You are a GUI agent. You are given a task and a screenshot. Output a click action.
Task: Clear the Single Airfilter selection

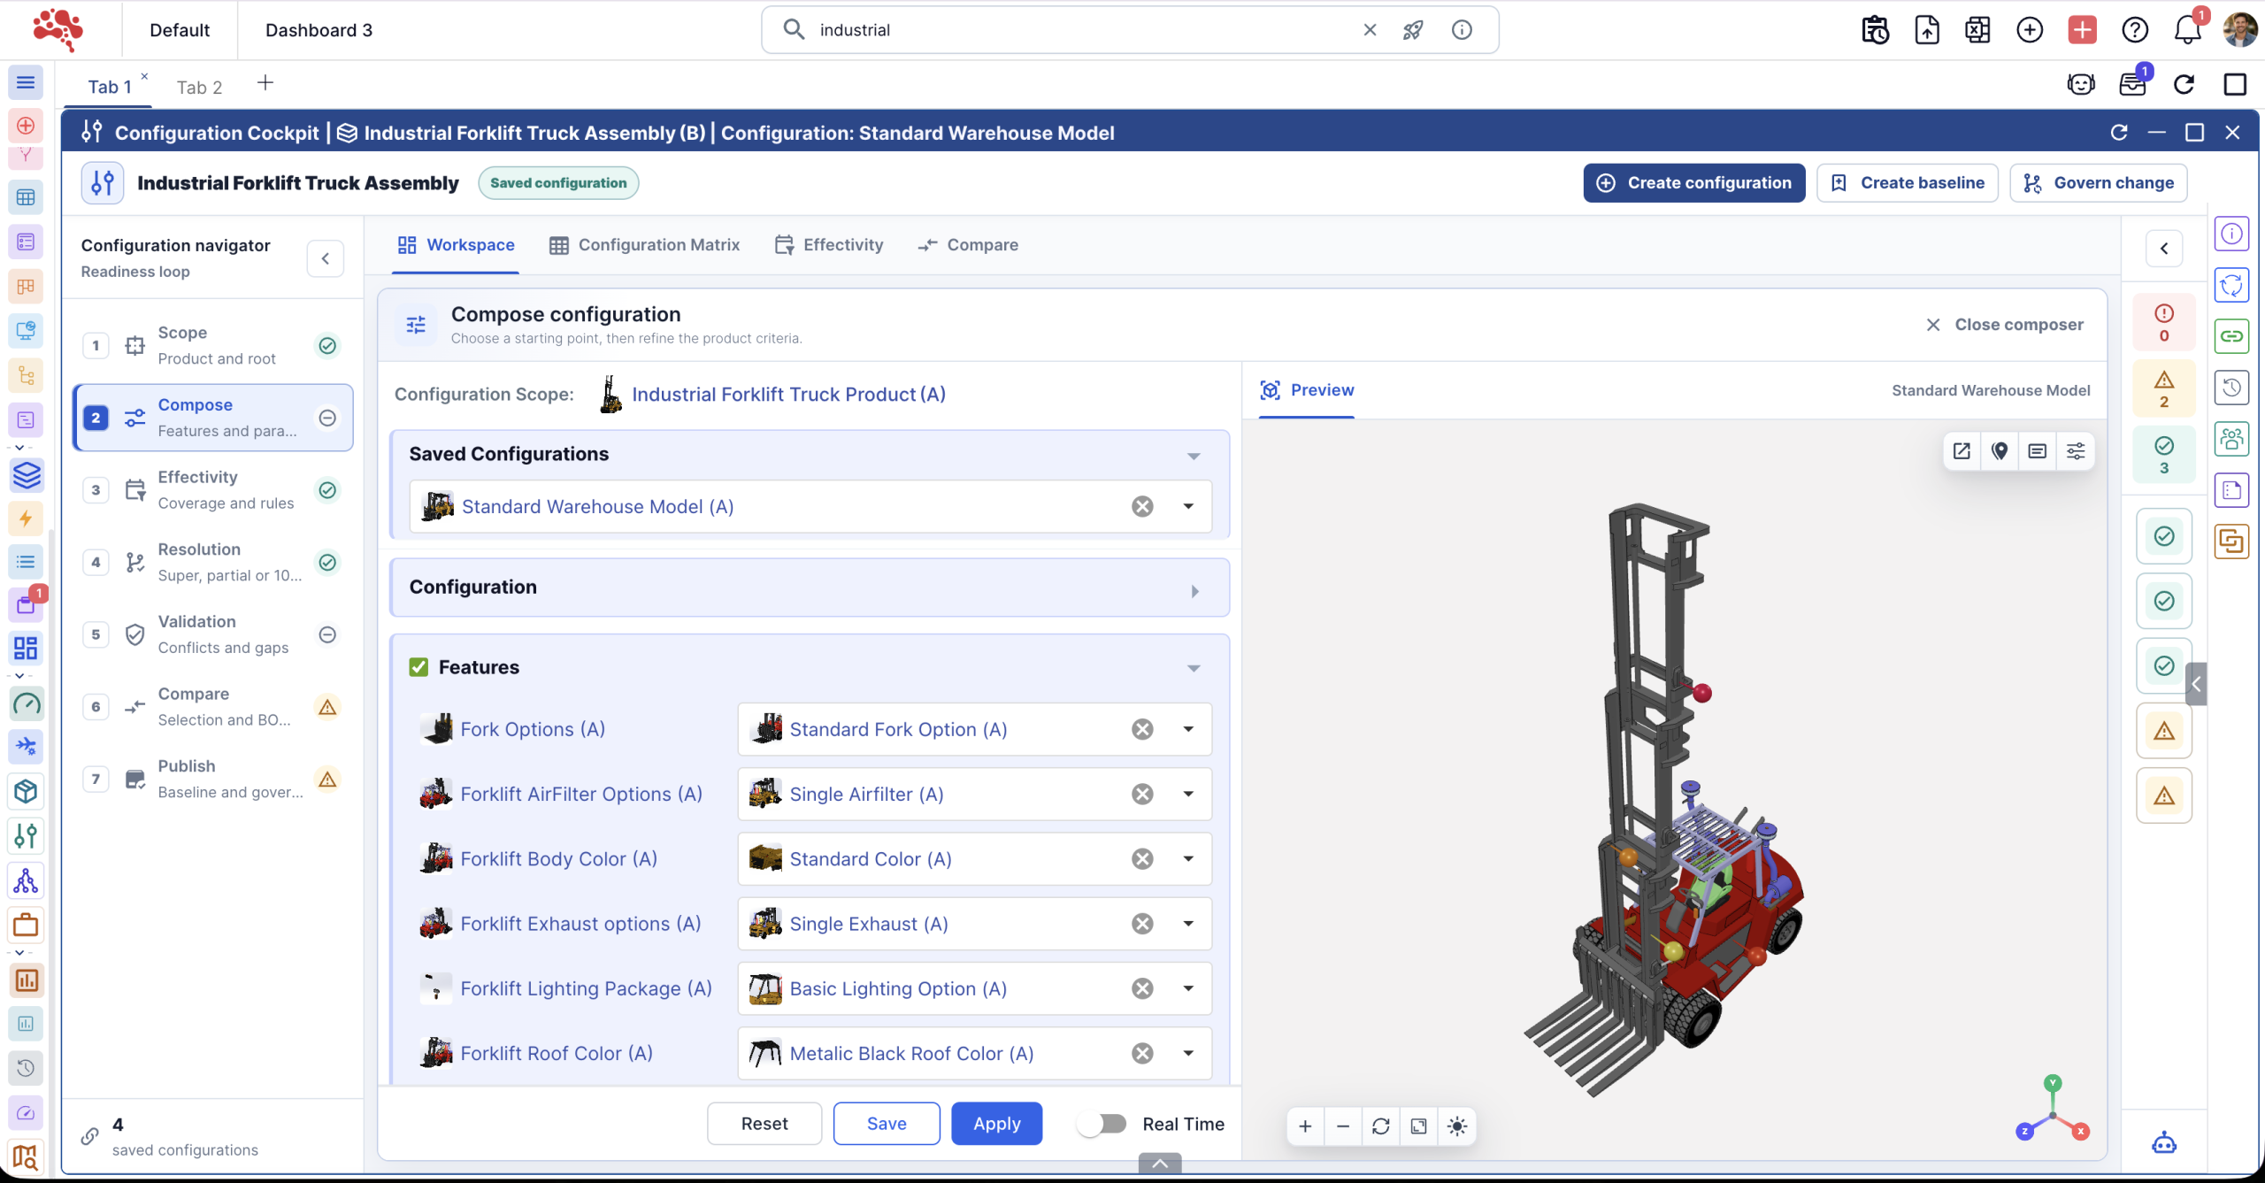coord(1143,795)
